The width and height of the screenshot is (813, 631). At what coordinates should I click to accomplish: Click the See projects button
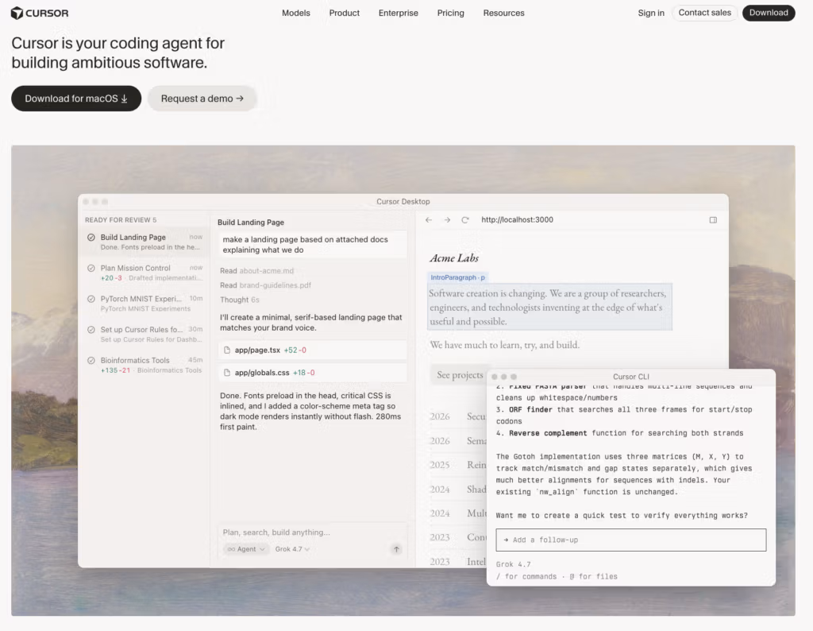tap(460, 374)
